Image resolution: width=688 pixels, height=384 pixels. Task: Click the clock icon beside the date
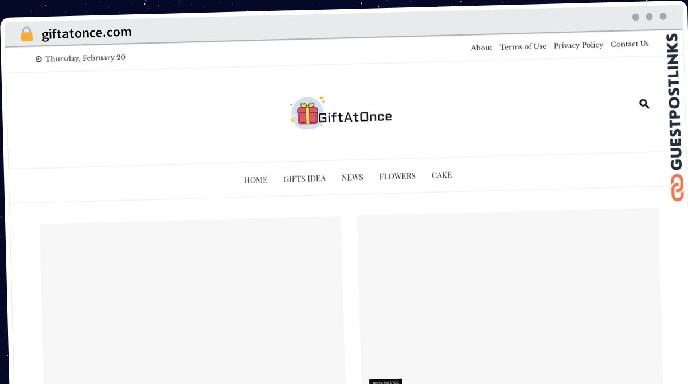point(38,59)
